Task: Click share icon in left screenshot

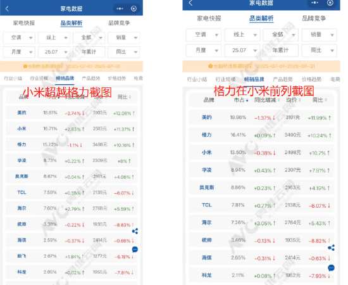Action: coord(135,231)
